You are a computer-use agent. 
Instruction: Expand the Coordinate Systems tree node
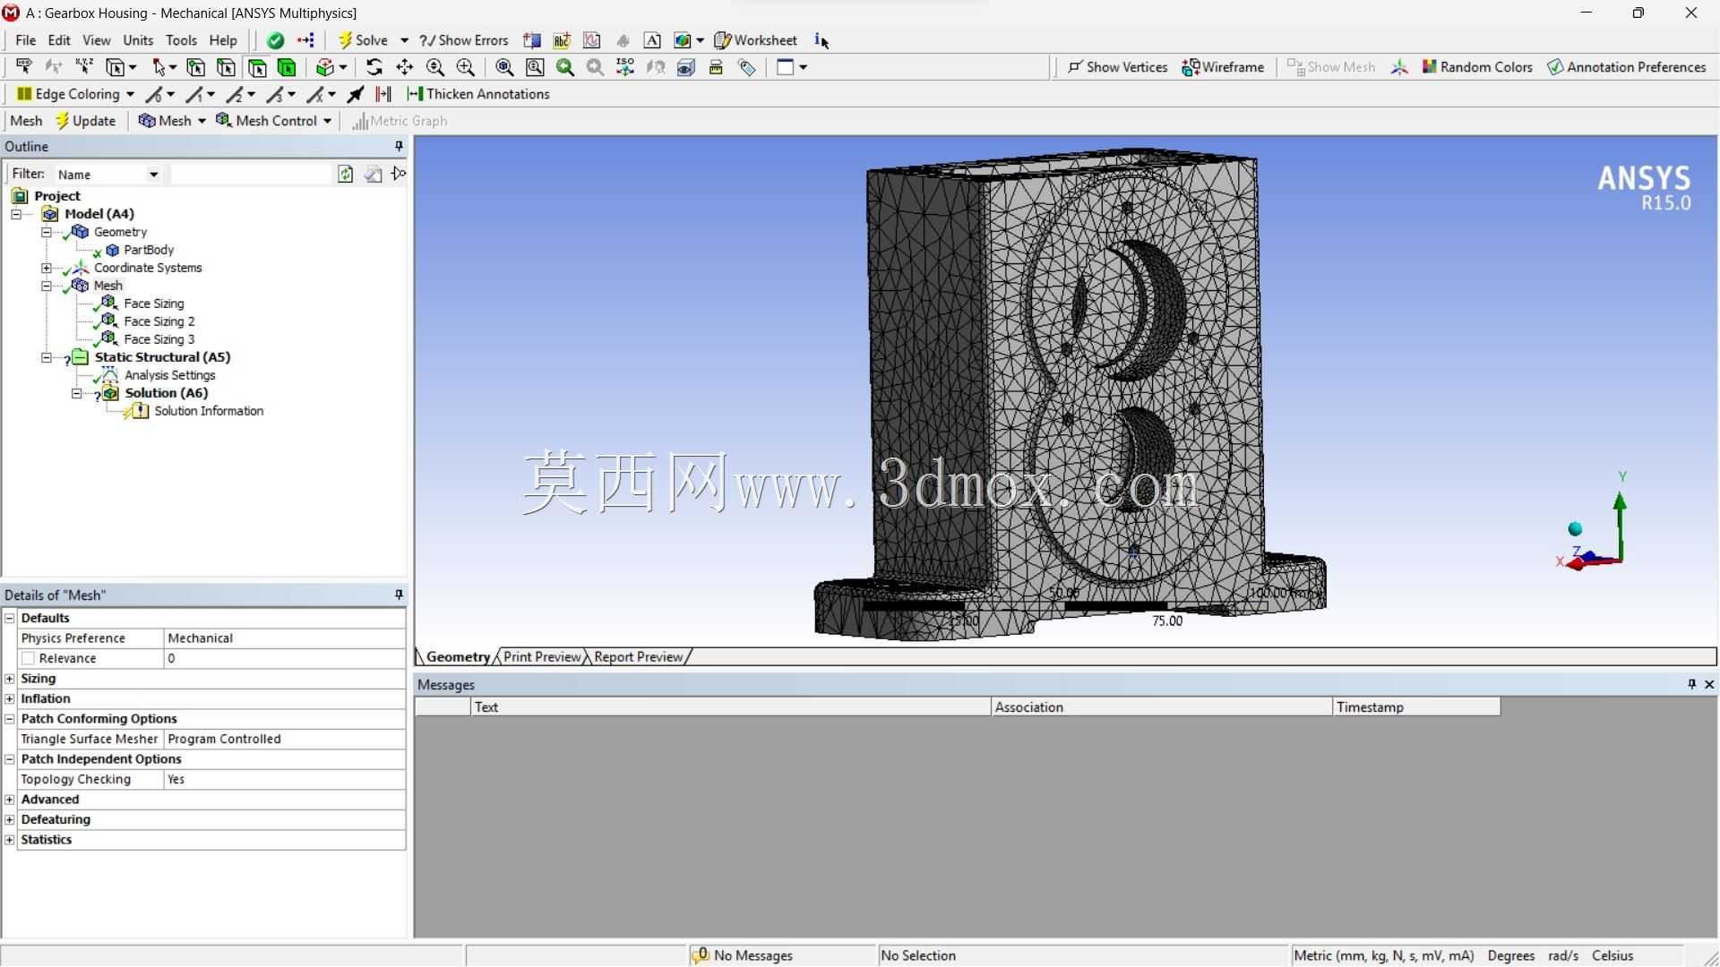coord(47,268)
